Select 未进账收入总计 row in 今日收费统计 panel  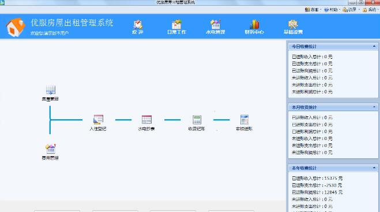312,78
